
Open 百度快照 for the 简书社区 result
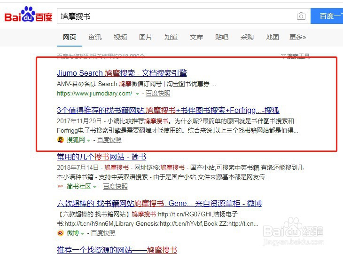tap(115, 186)
